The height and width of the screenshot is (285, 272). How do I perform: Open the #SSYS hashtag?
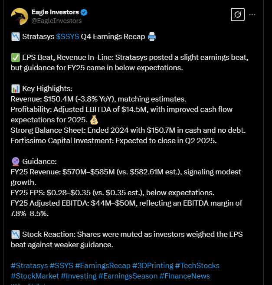click(60, 265)
